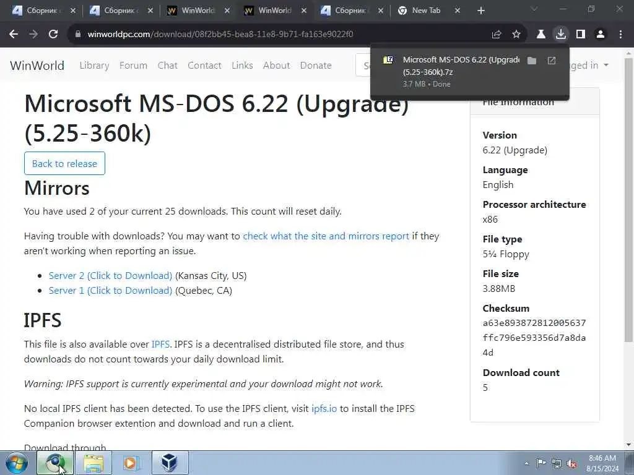The height and width of the screenshot is (475, 634).
Task: Close the active WinWorld tab
Action: tap(304, 11)
